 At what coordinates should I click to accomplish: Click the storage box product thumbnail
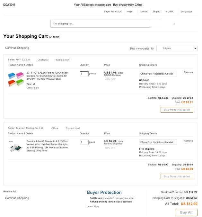pyautogui.click(x=16, y=79)
